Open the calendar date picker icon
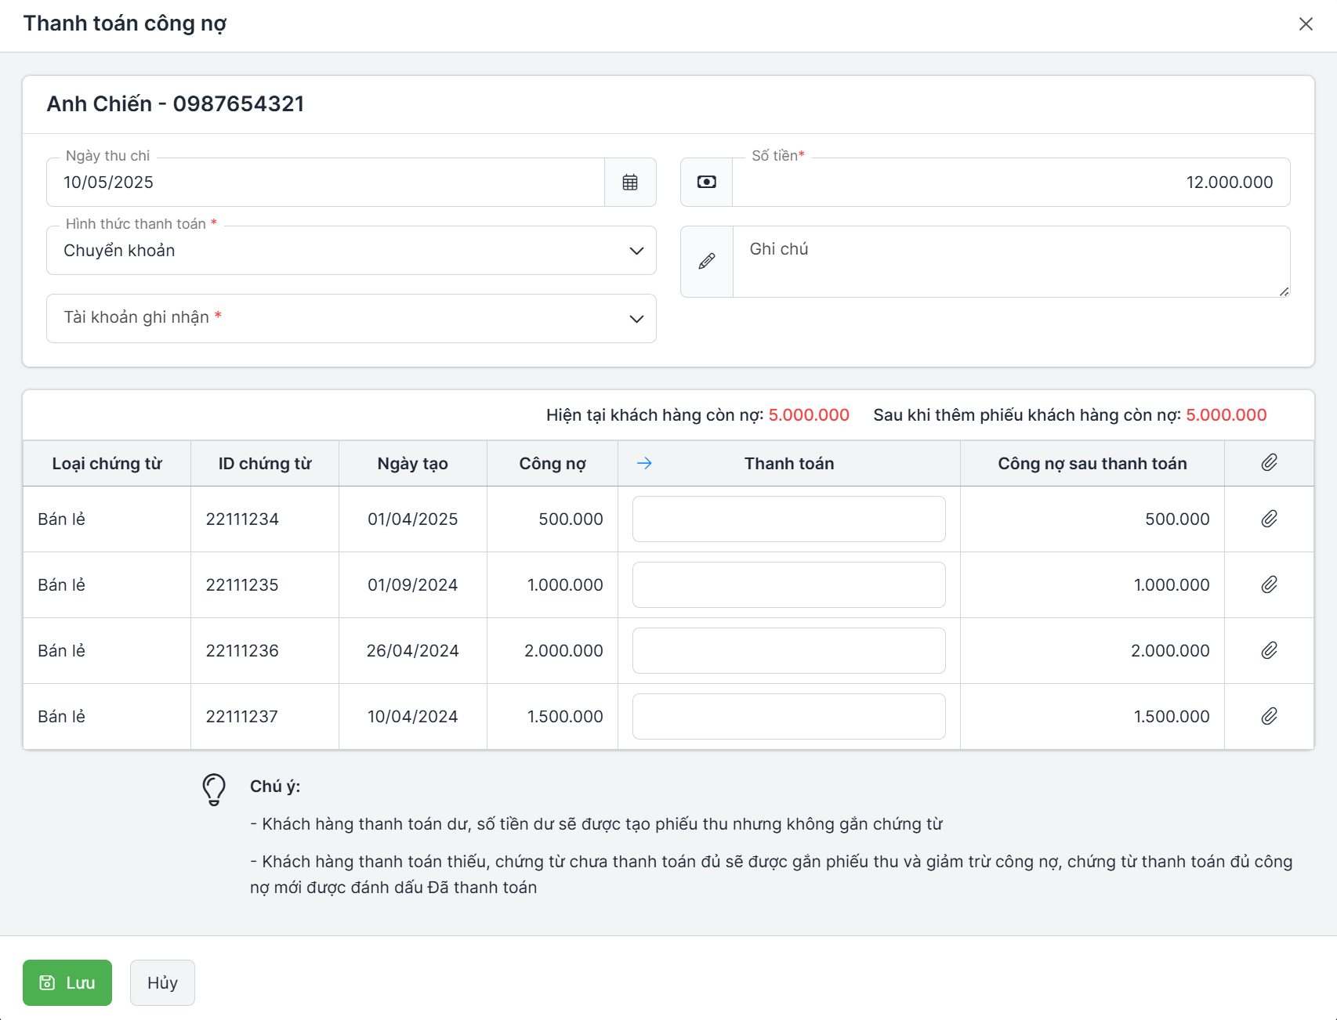Screen dimensions: 1337x1020 coord(630,183)
